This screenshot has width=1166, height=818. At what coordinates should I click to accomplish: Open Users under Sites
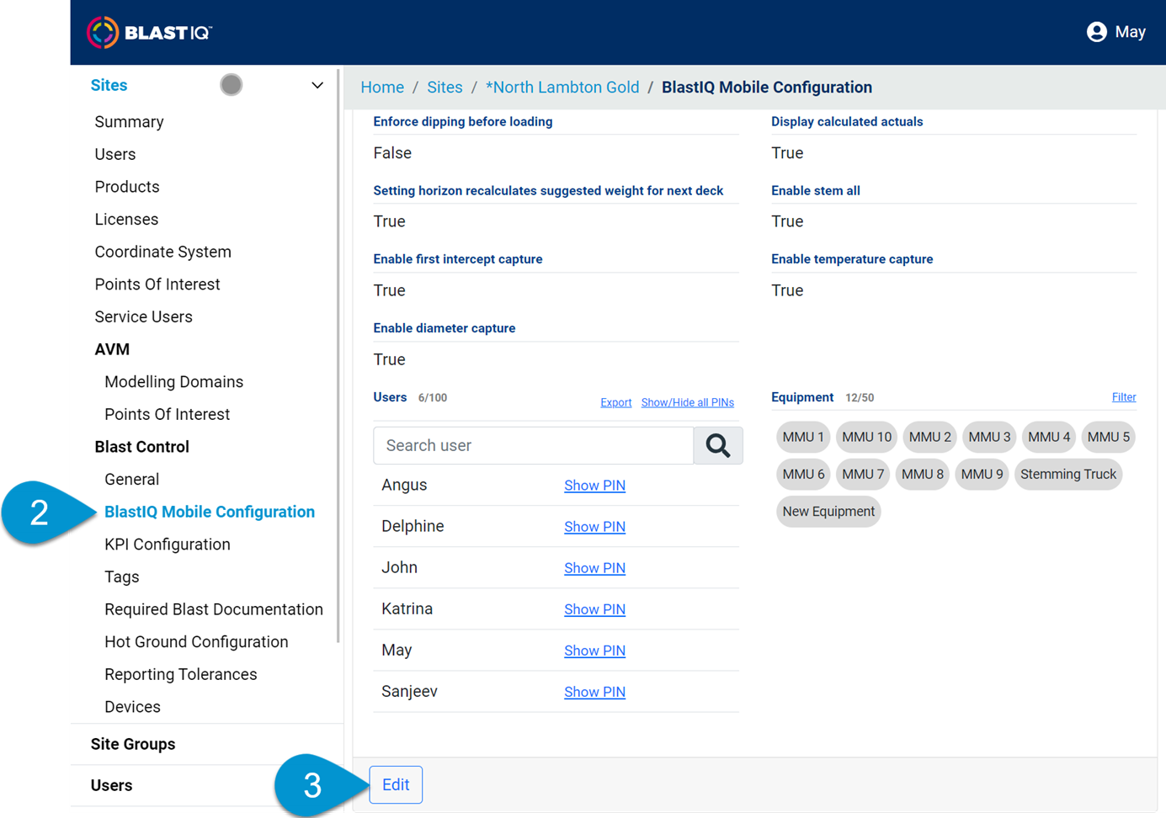pos(115,154)
